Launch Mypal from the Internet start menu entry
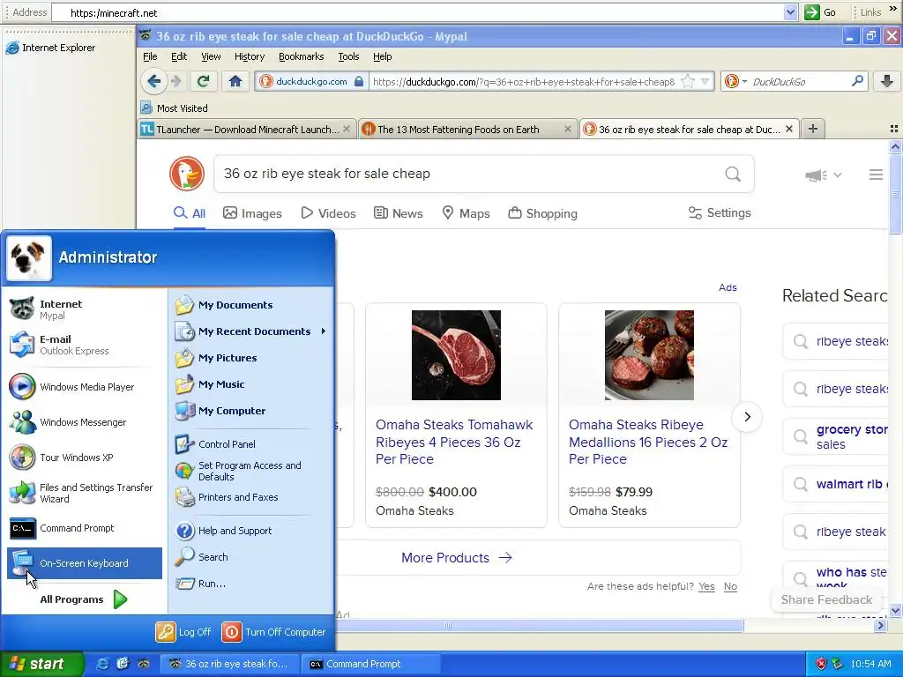This screenshot has width=903, height=677. pyautogui.click(x=84, y=309)
